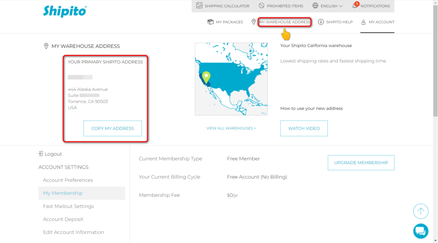
Task: Open the live chat bubble
Action: pos(421,231)
